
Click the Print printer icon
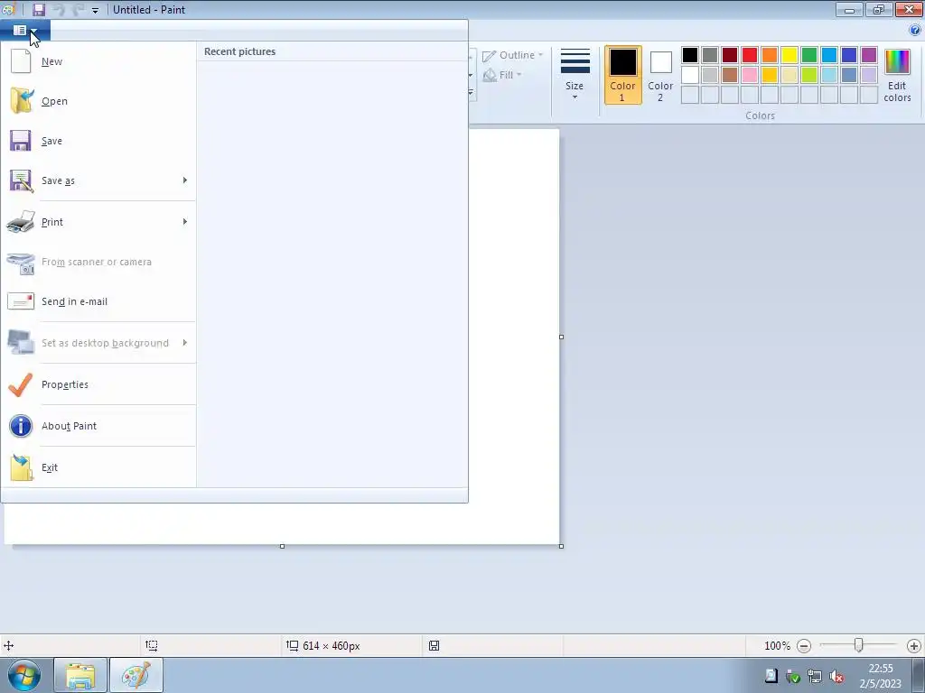[x=21, y=222]
